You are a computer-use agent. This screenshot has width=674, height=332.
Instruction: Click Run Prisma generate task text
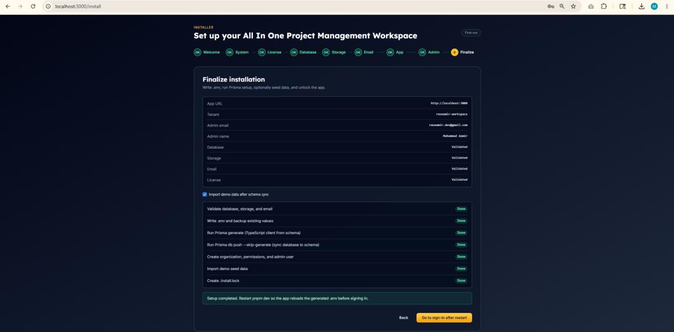tap(254, 232)
